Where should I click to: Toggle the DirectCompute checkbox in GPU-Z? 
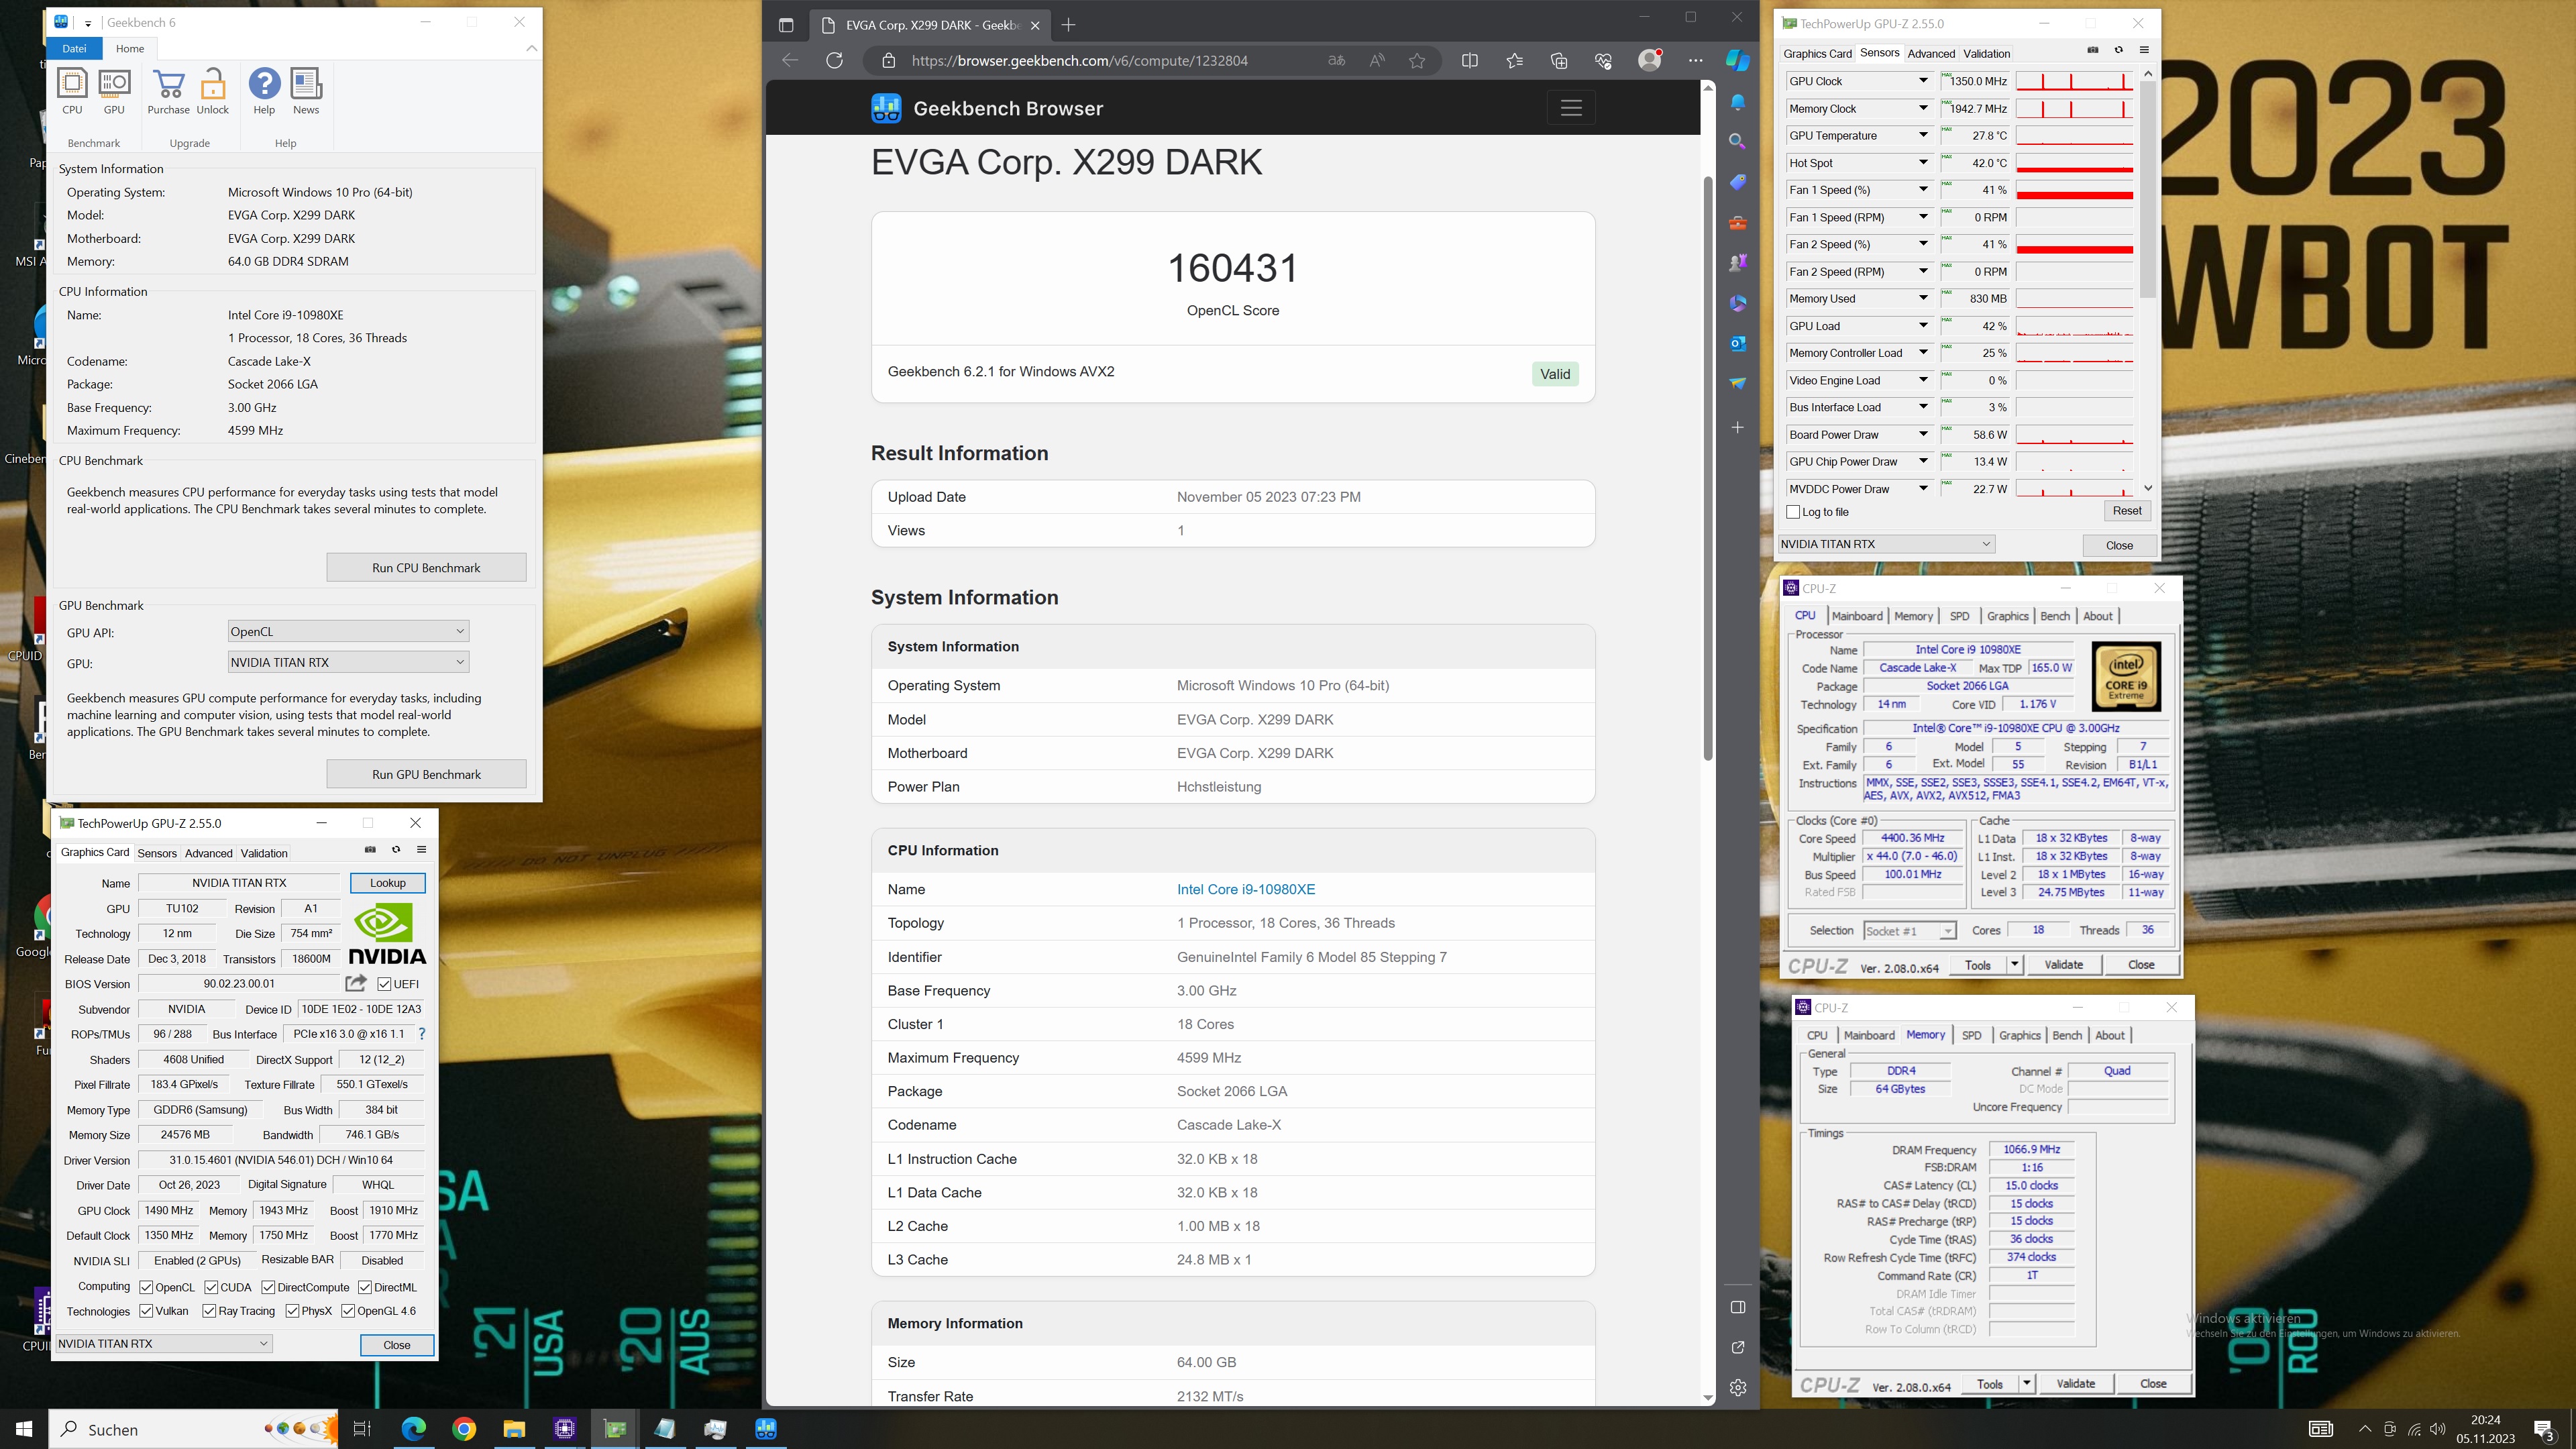click(268, 1287)
